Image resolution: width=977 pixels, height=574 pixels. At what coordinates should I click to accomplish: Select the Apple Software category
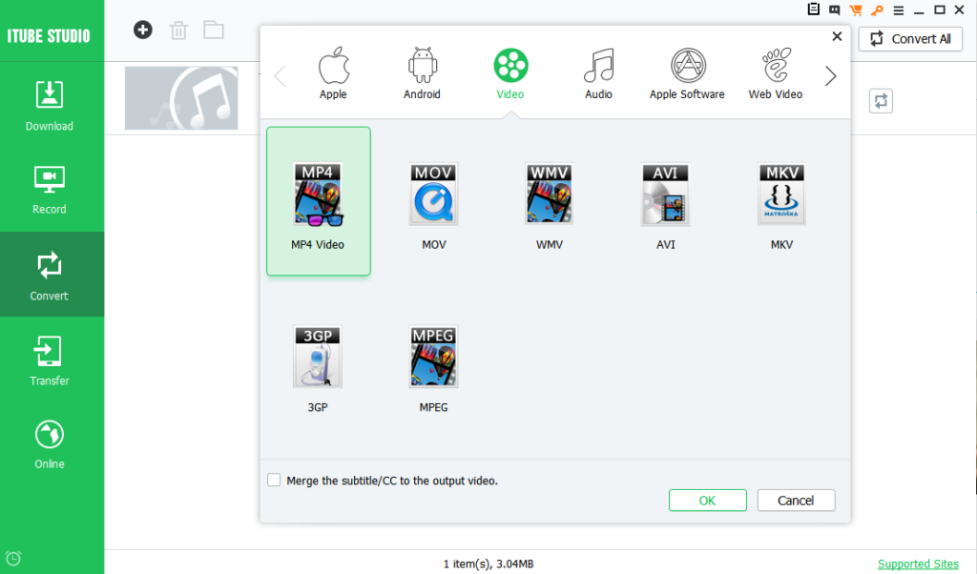point(687,72)
